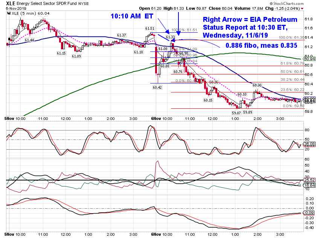Image resolution: width=320 pixels, height=238 pixels.
Task: Click the 'Volume 17.8M' header value
Action: pyautogui.click(x=248, y=8)
